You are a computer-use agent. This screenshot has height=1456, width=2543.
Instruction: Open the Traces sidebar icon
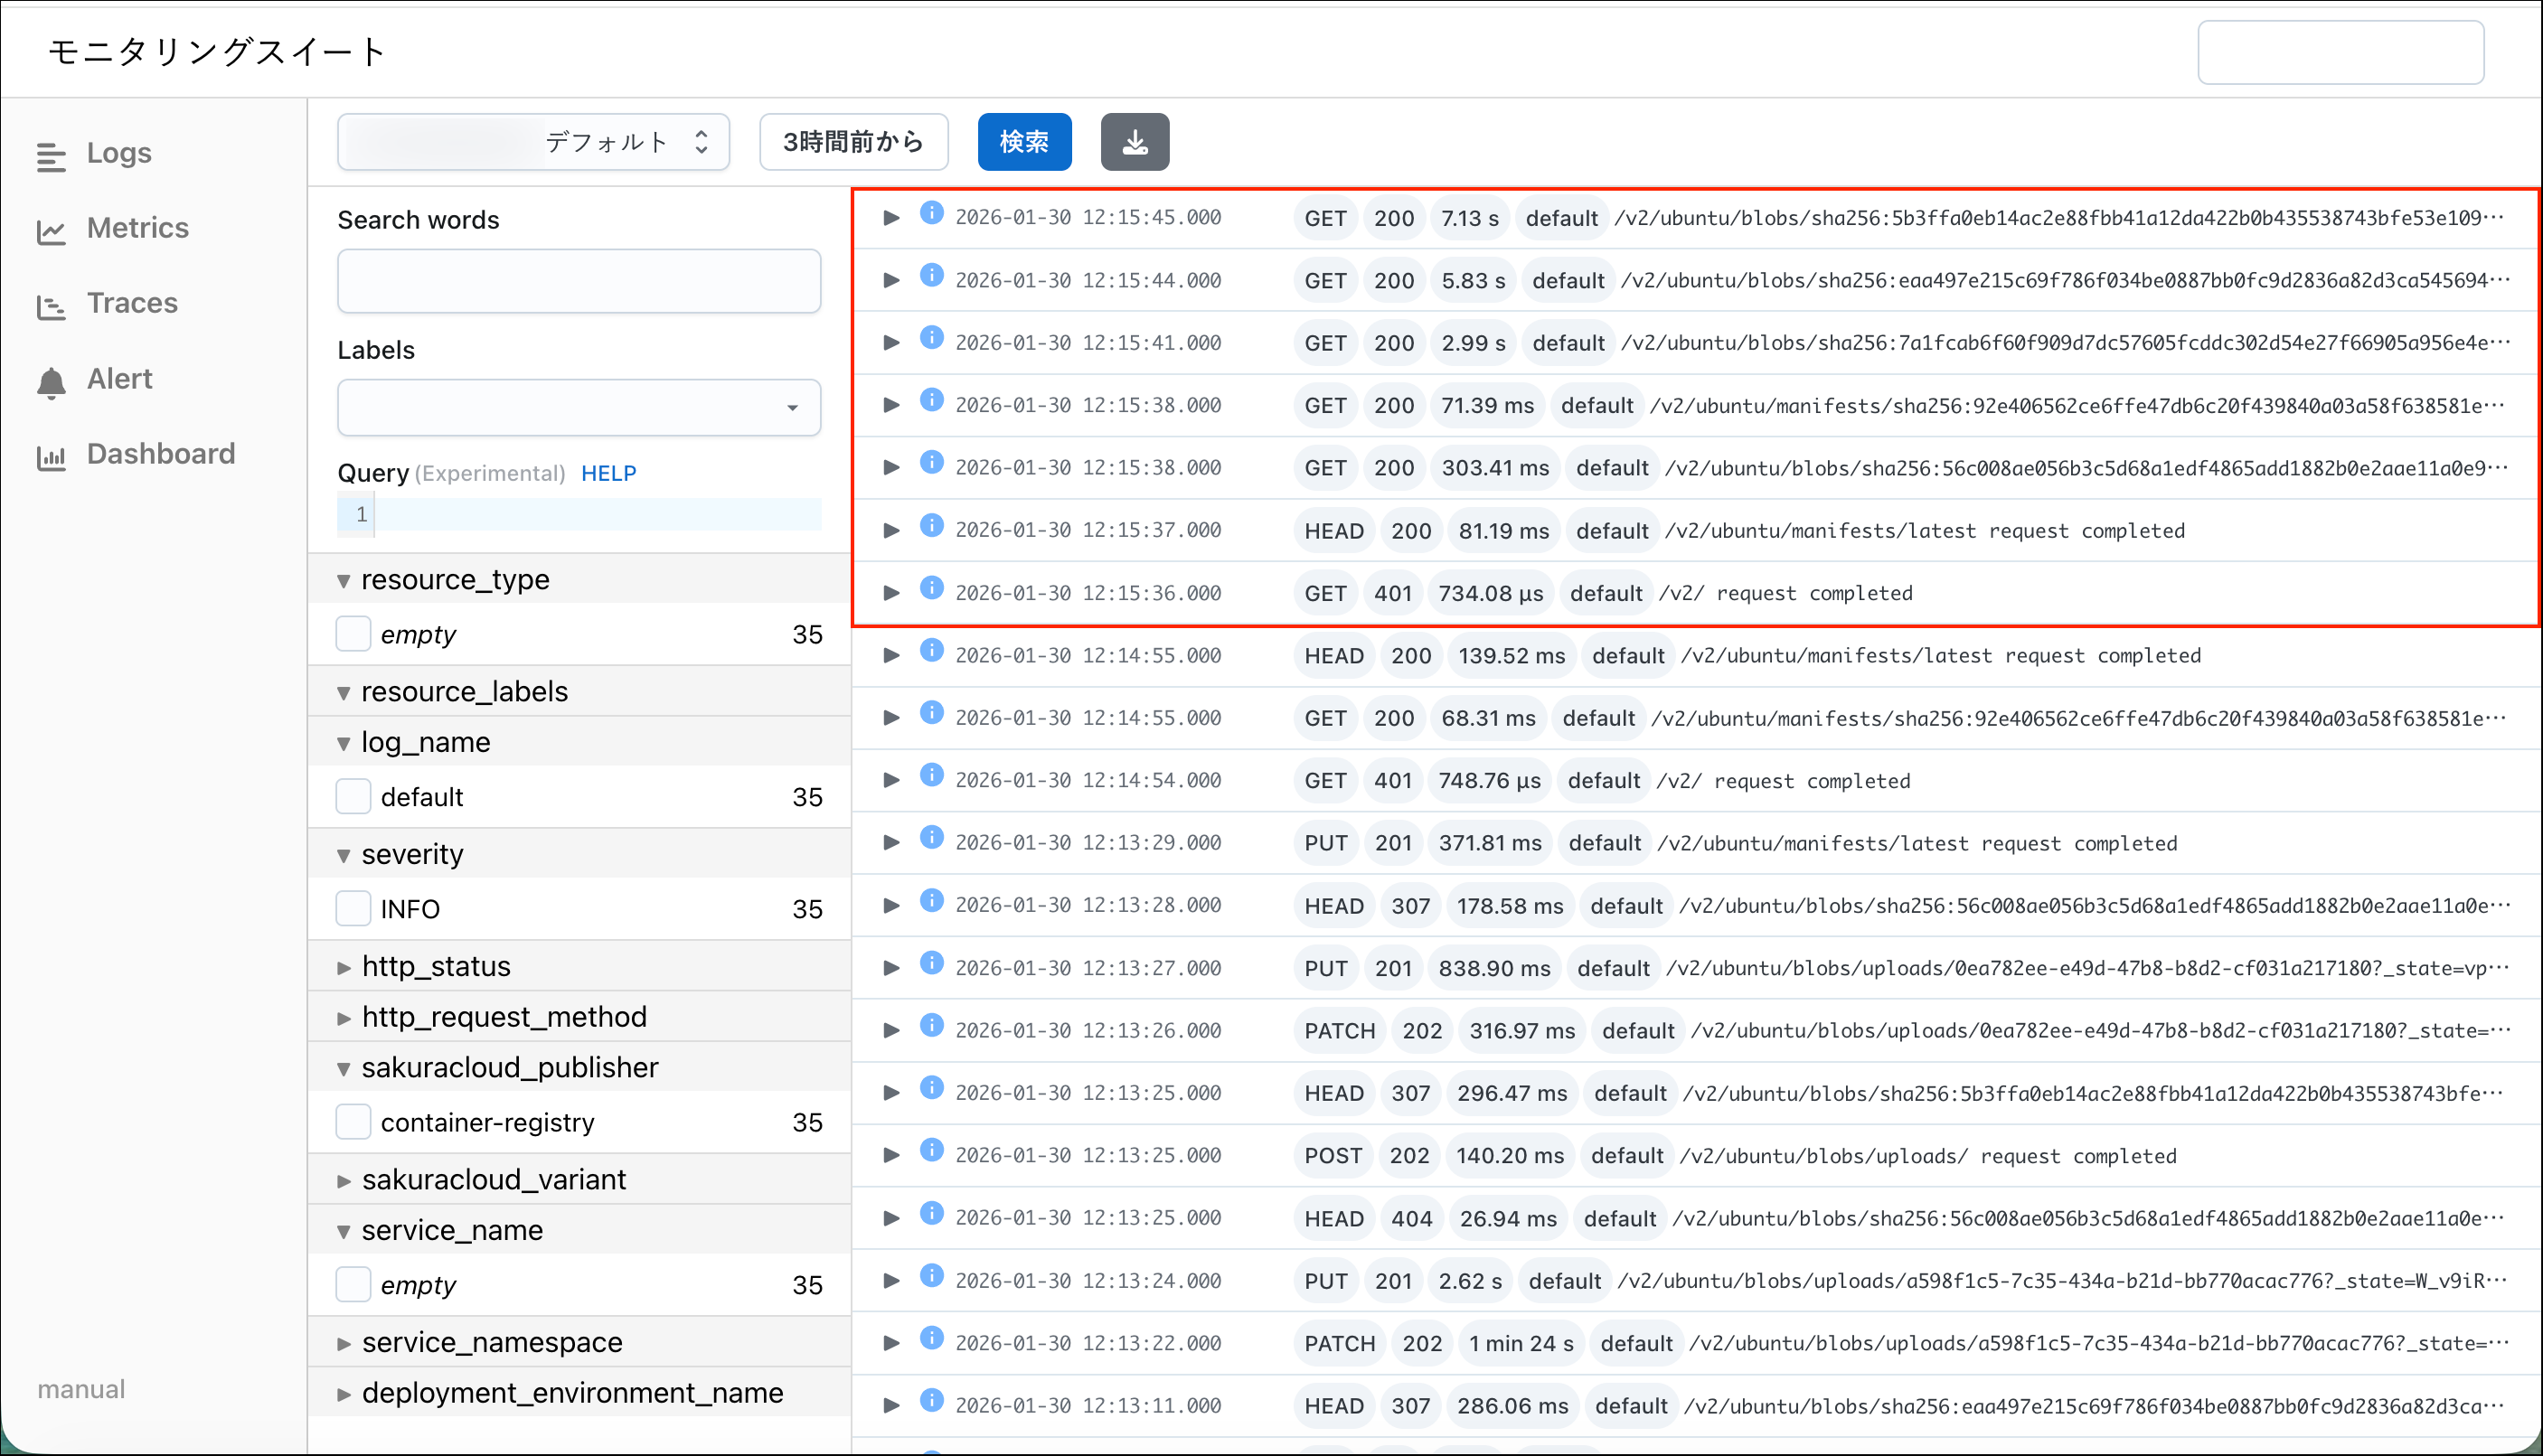[x=51, y=306]
